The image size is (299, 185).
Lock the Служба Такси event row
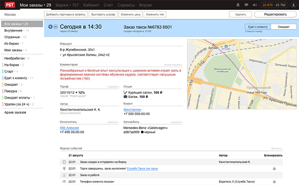(x=274, y=169)
